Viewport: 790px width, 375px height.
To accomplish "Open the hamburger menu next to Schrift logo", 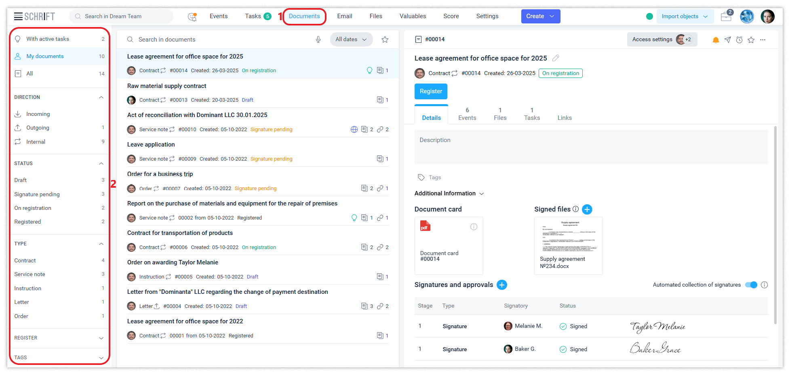I will pos(18,17).
